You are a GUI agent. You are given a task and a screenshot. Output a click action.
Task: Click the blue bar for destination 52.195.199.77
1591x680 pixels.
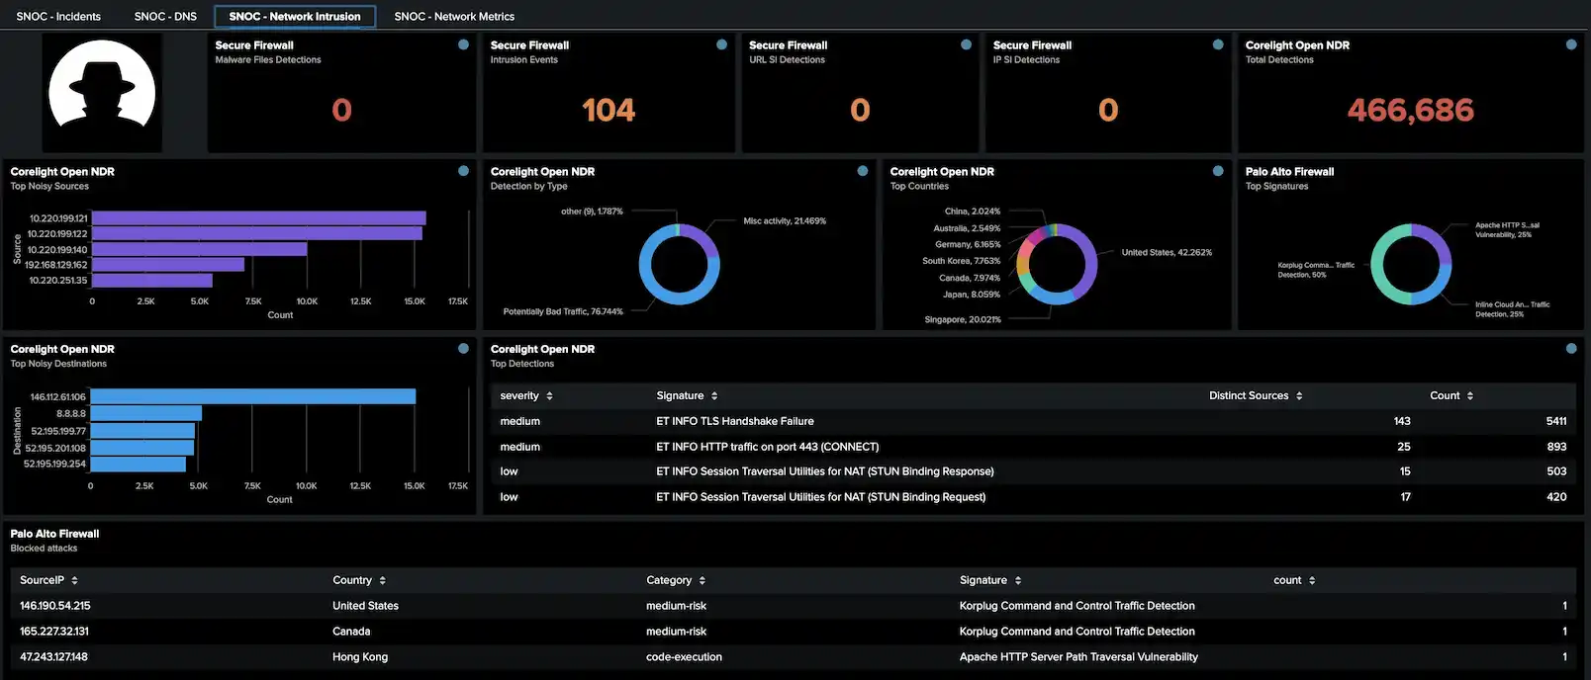tap(142, 431)
